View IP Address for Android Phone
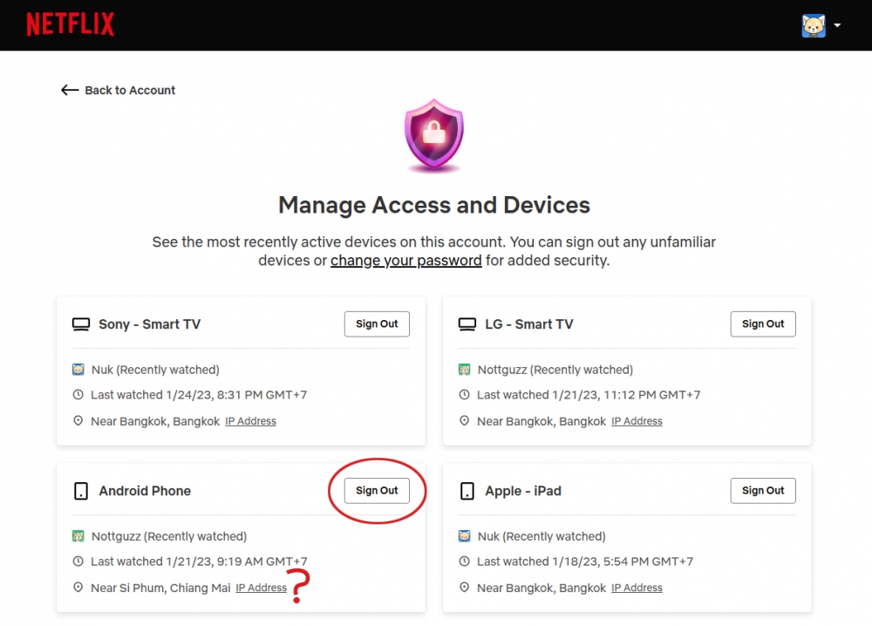Screen dimensions: 872x626 click(262, 589)
